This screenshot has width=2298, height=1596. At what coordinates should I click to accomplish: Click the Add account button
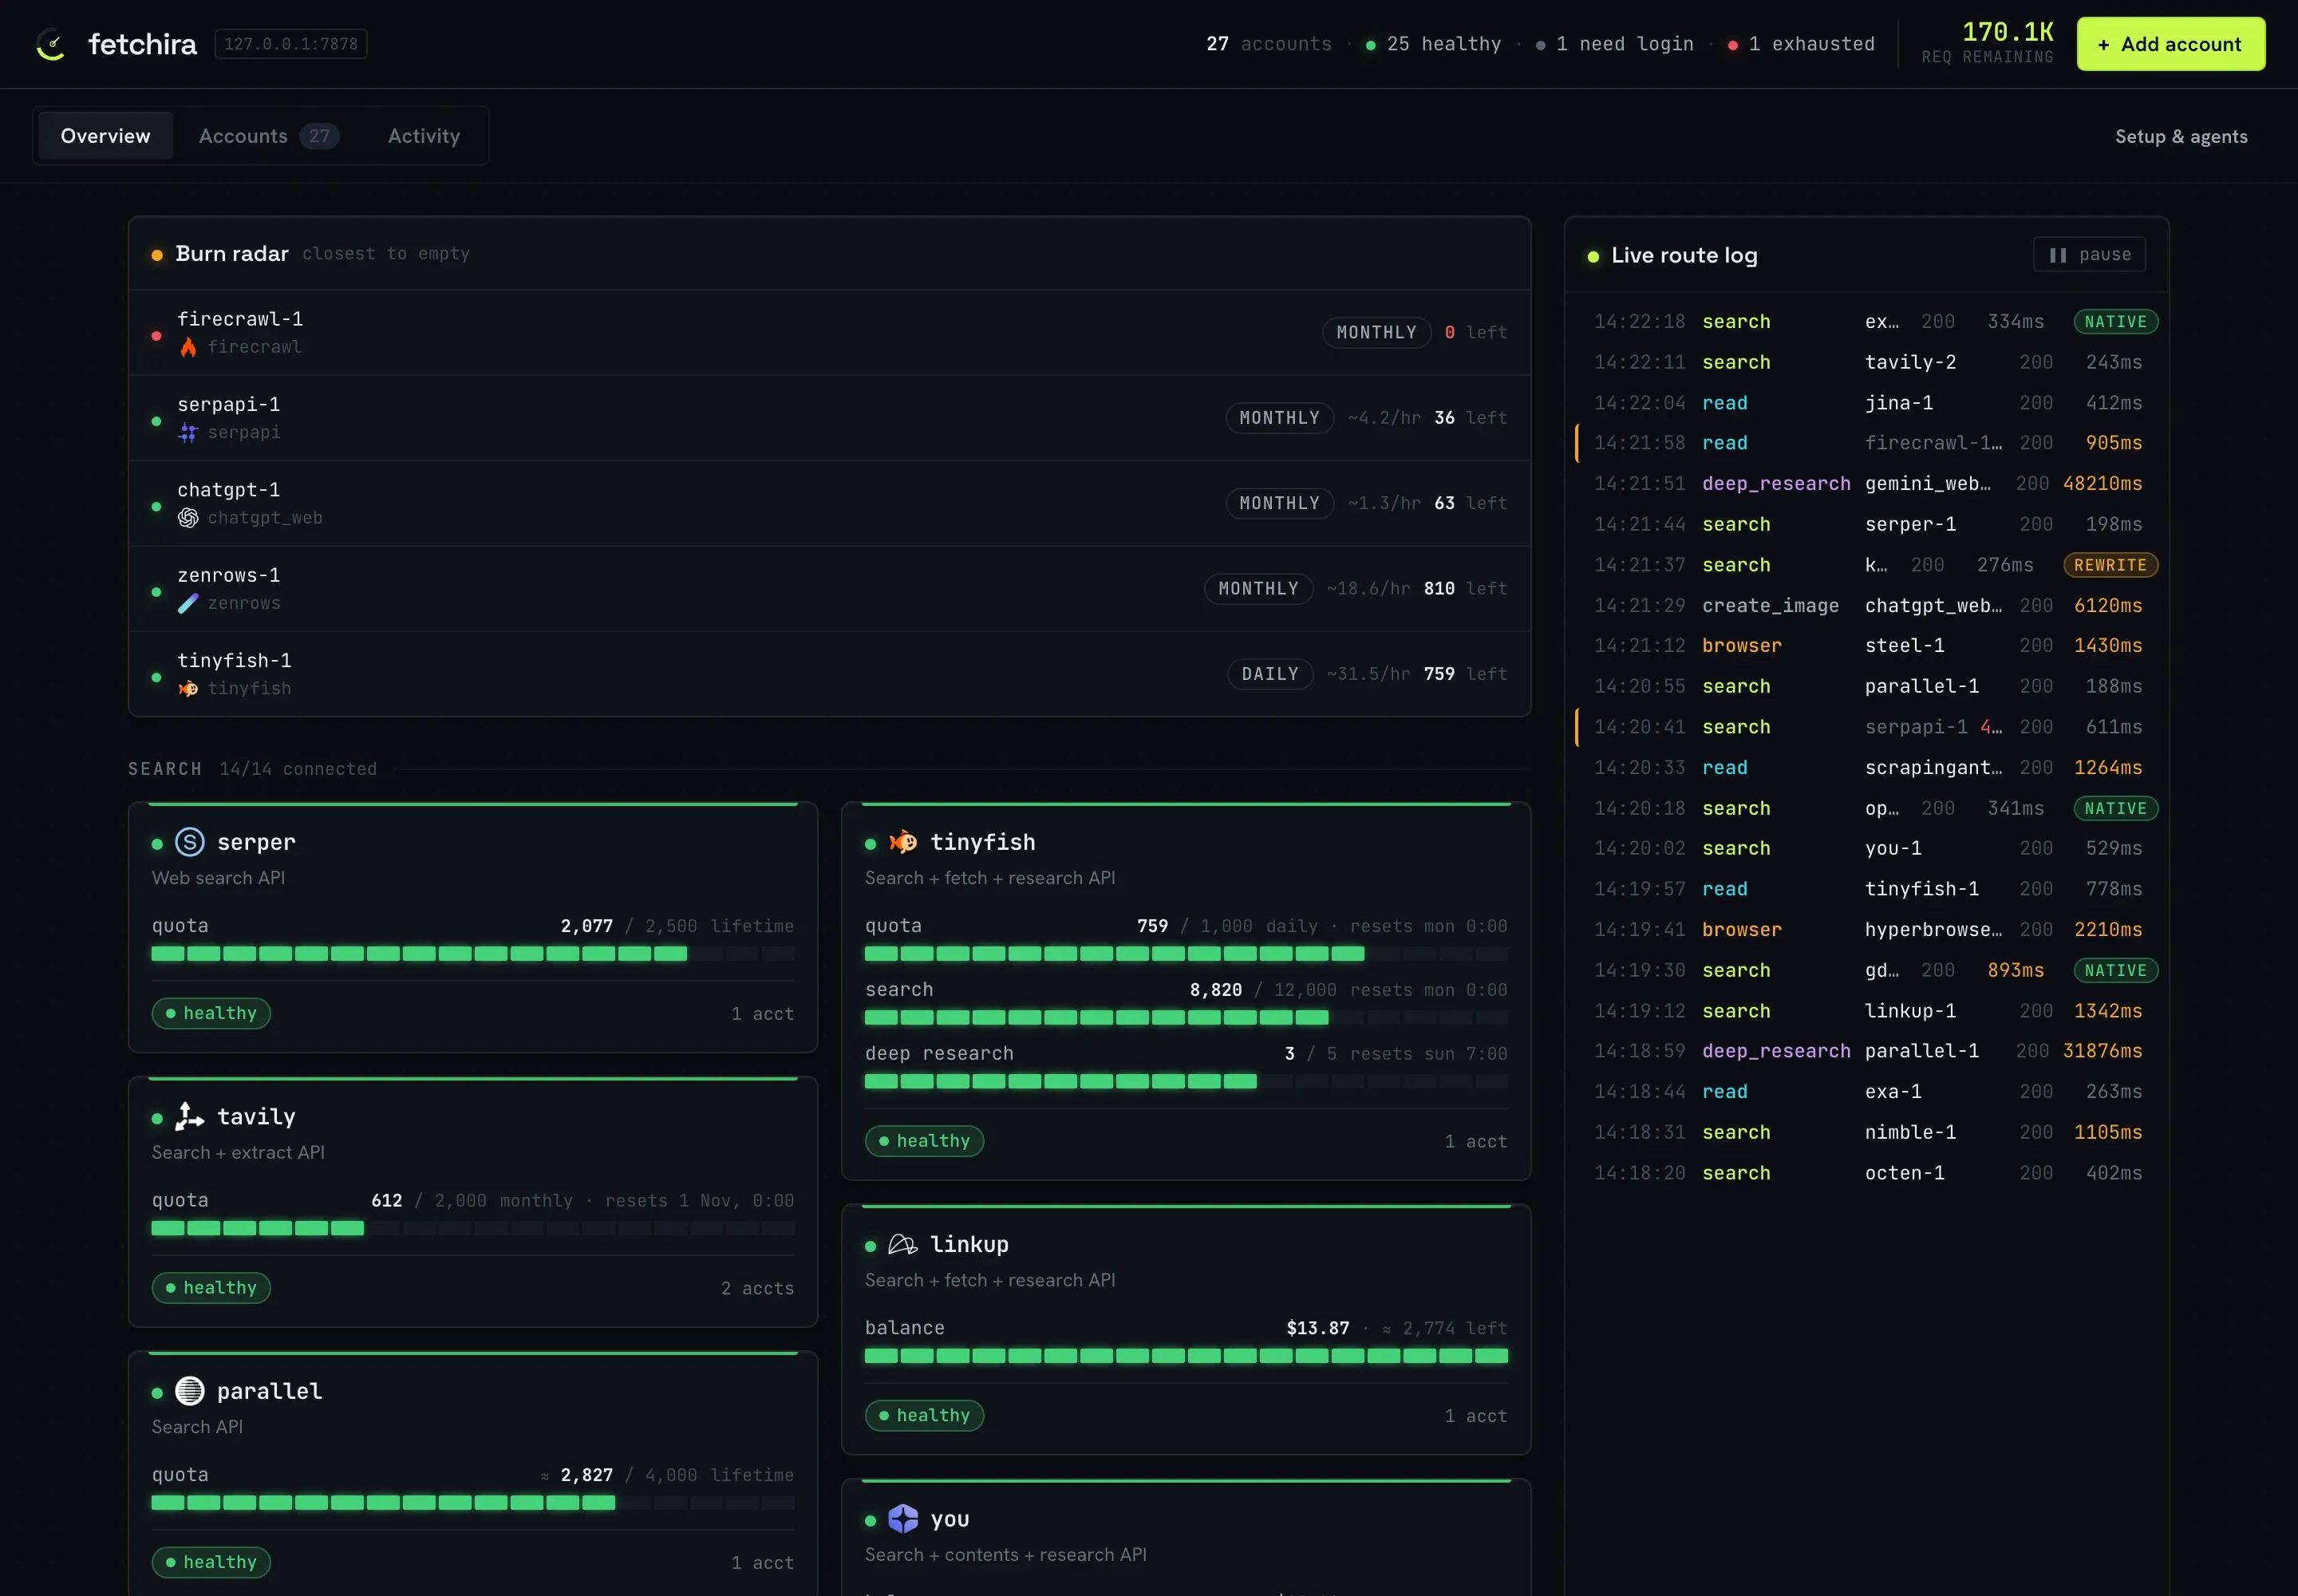tap(2171, 44)
